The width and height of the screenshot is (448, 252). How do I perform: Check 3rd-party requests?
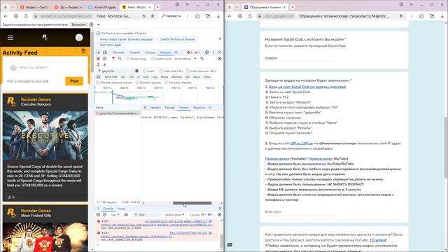(166, 83)
